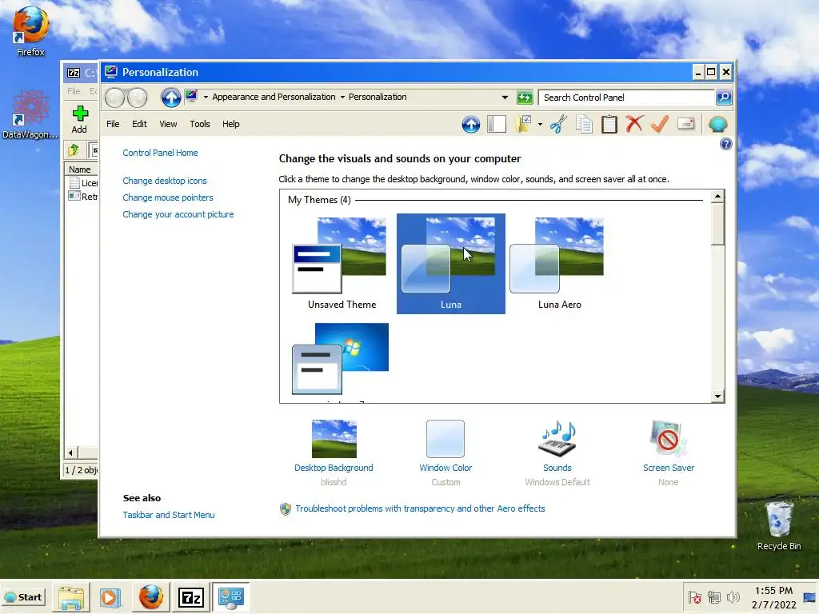The width and height of the screenshot is (819, 614).
Task: Click the Action Center flag tray icon
Action: point(694,597)
